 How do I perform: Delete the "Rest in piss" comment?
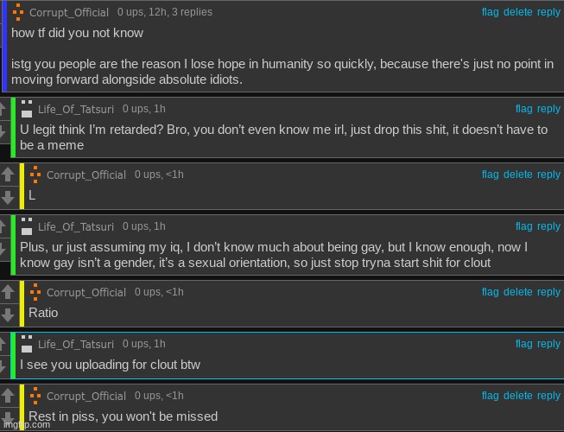click(x=517, y=396)
